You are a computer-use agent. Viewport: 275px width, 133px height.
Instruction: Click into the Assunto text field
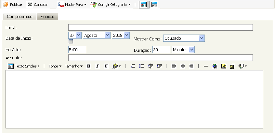click(x=160, y=58)
